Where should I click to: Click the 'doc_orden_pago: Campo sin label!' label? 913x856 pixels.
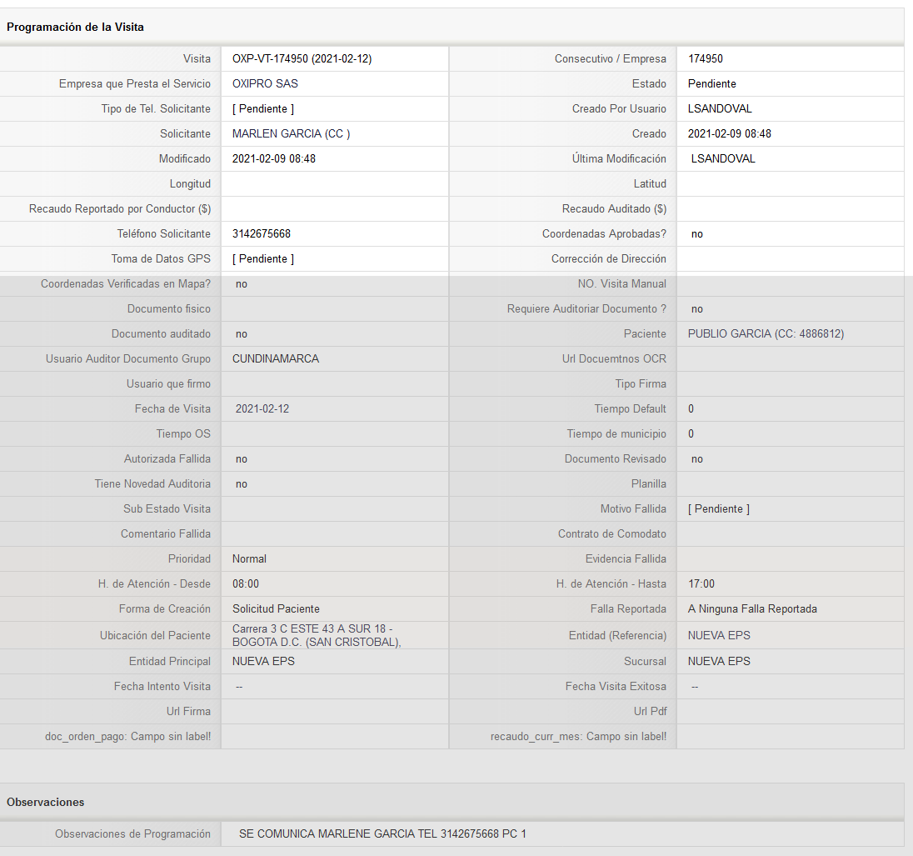[x=128, y=738]
